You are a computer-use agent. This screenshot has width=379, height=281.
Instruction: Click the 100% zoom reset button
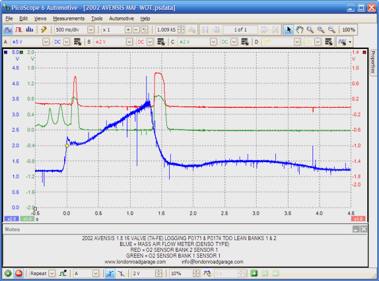349,29
